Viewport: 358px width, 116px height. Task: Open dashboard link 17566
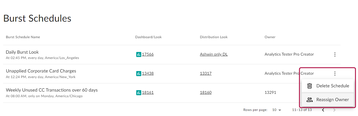coord(148,54)
